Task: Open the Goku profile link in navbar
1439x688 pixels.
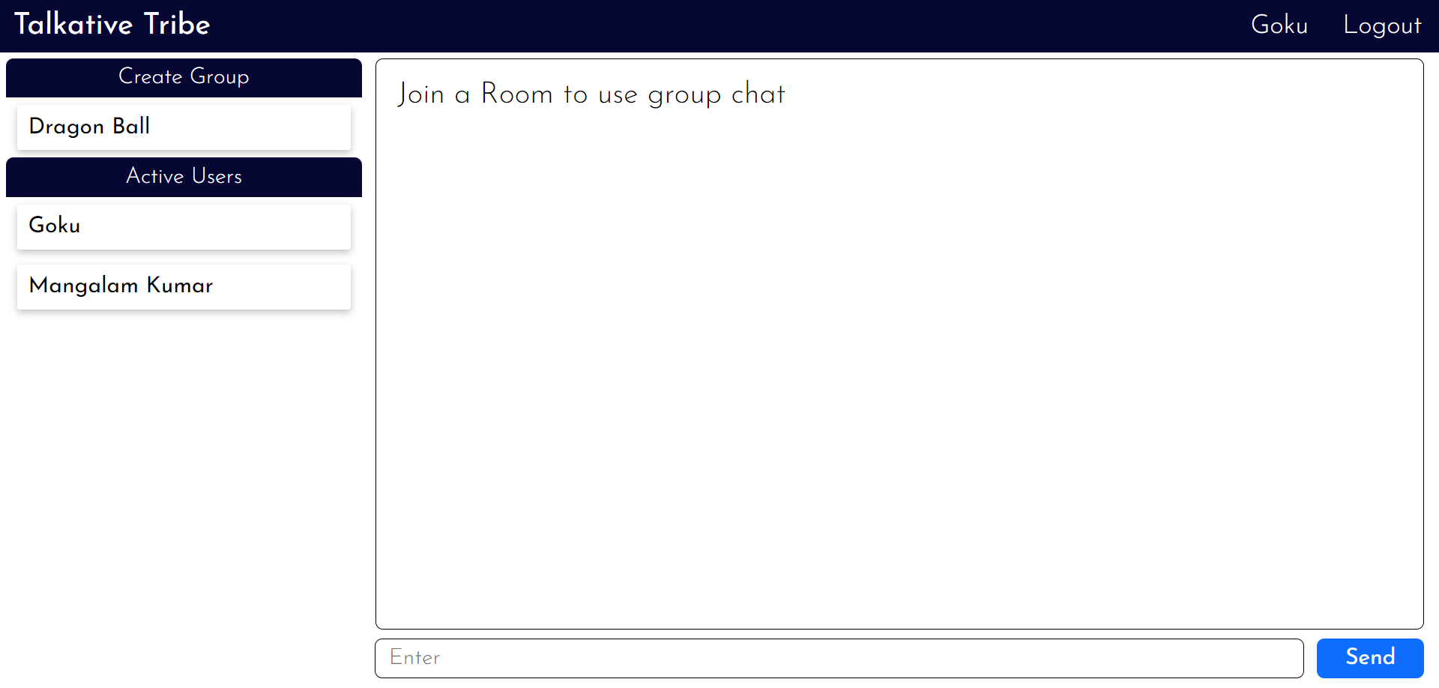Action: pyautogui.click(x=1279, y=25)
